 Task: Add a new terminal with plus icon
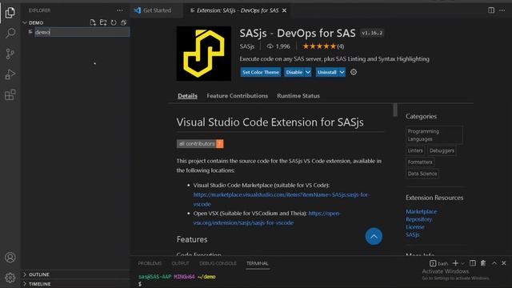point(455,263)
